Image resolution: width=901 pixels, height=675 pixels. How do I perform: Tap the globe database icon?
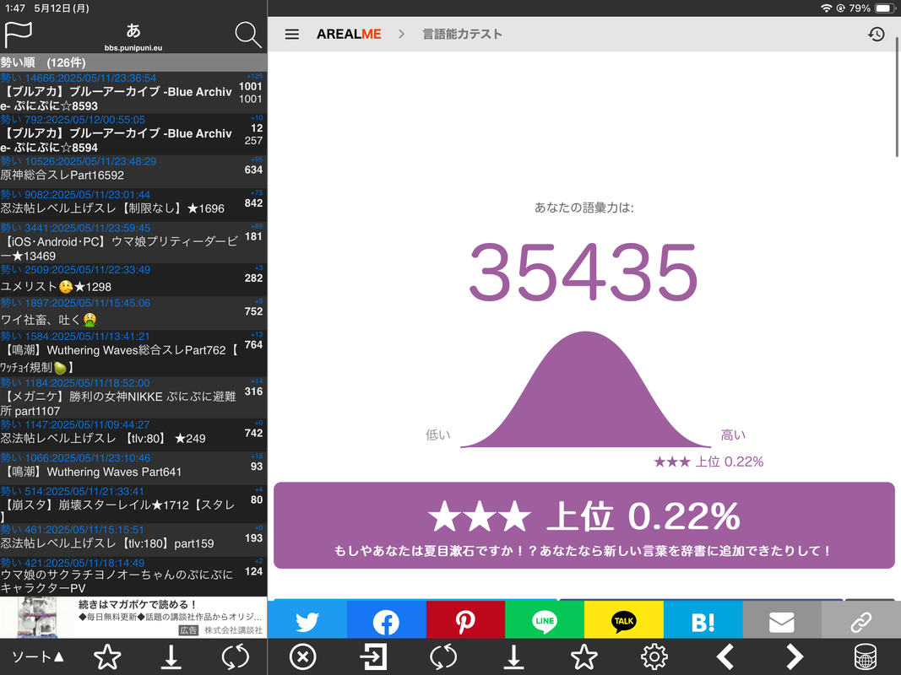[x=866, y=656]
